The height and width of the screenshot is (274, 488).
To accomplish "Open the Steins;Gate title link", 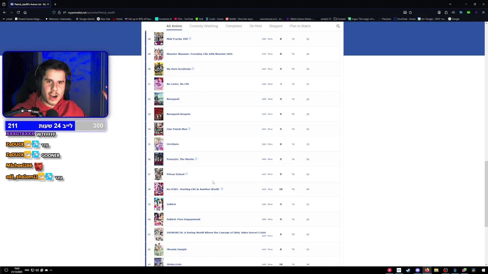I will point(174,264).
